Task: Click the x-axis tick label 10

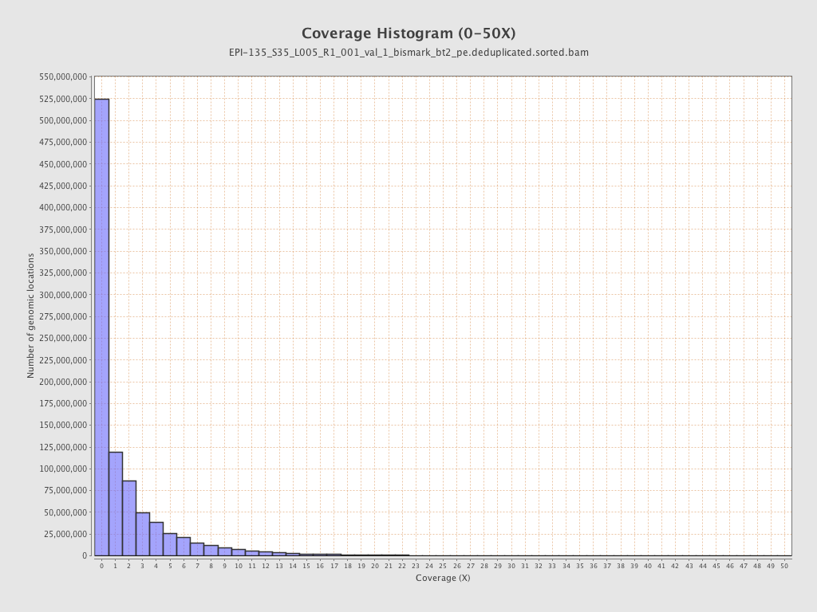Action: [238, 567]
